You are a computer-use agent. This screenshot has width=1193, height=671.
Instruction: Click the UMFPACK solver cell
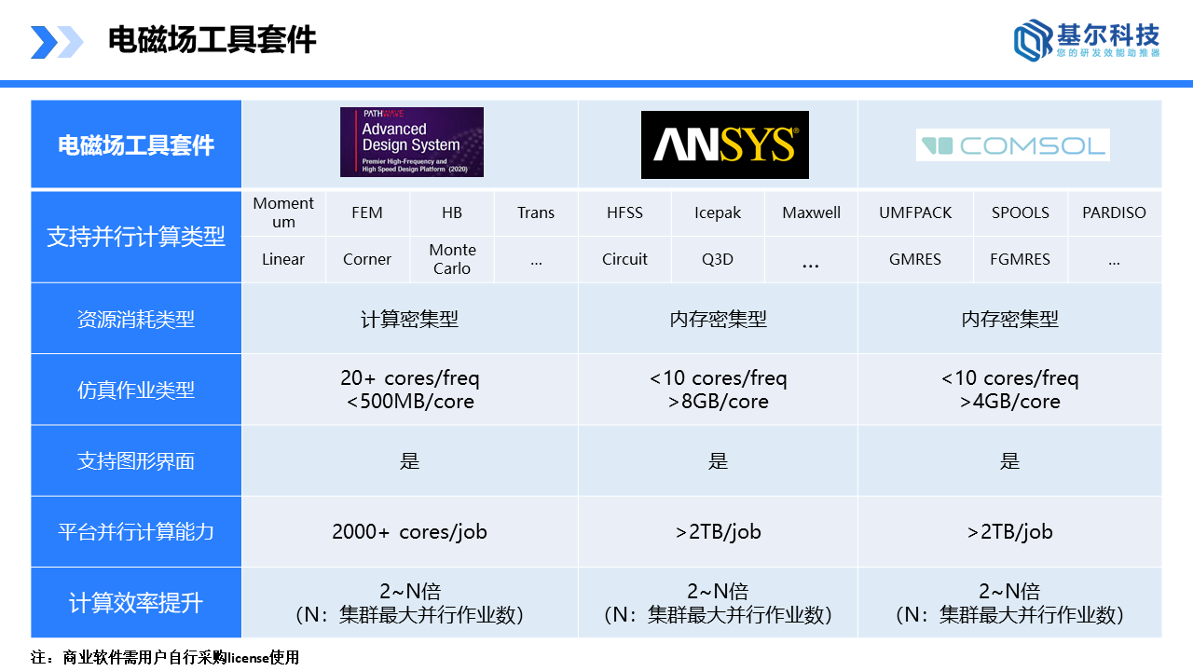[915, 213]
